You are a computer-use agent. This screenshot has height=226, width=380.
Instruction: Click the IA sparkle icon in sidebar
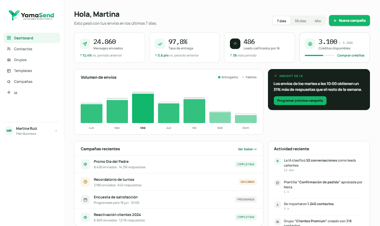[9, 92]
